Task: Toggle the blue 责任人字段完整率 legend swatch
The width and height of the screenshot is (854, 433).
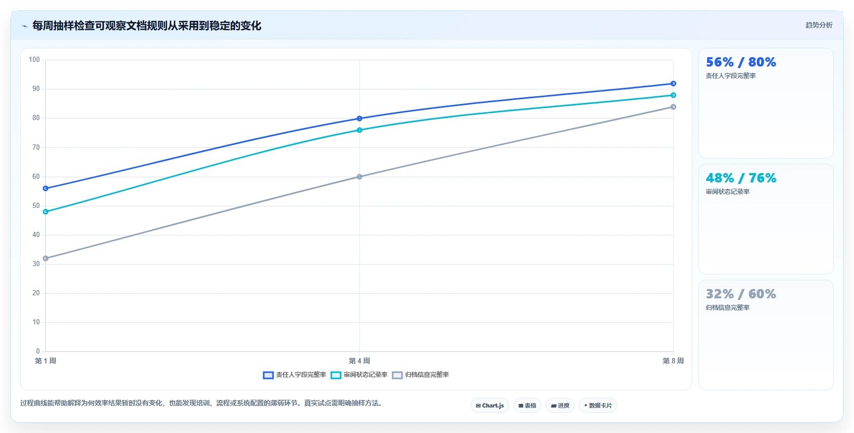Action: pos(268,375)
